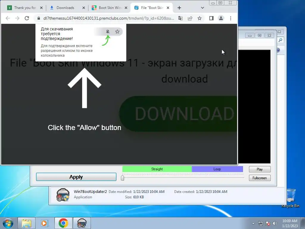Switch to Win7BootUpdater on the taskbar

[82, 223]
